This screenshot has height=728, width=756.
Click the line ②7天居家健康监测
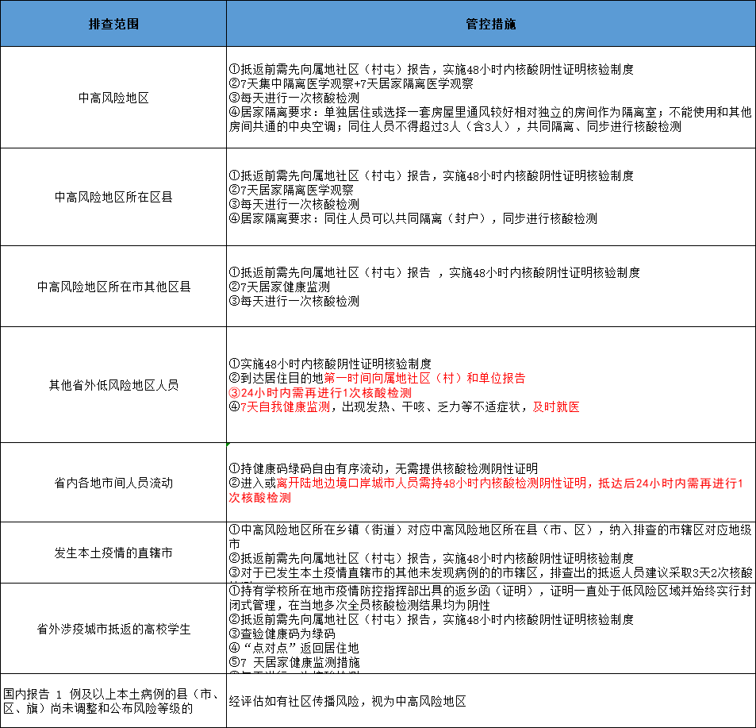tap(280, 287)
